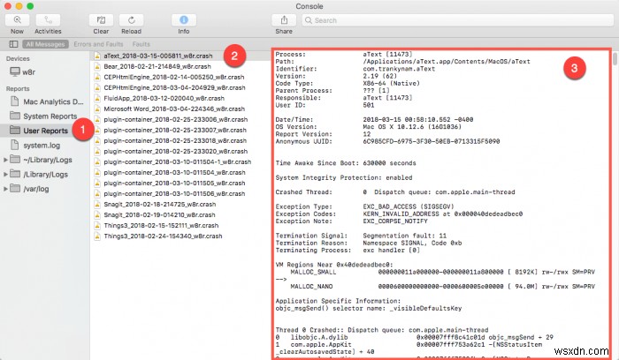
Task: Switch to the Faults filter
Action: click(x=141, y=44)
